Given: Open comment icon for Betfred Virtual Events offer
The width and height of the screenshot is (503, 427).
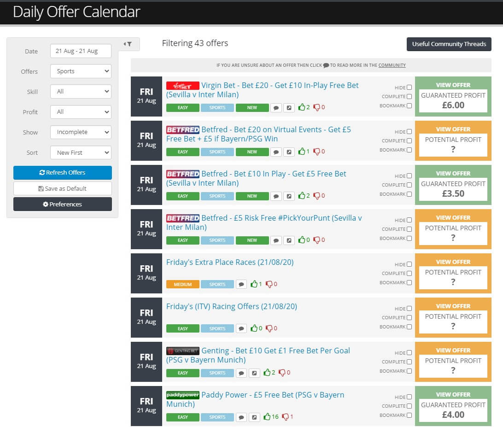Looking at the screenshot, I should click(x=276, y=152).
